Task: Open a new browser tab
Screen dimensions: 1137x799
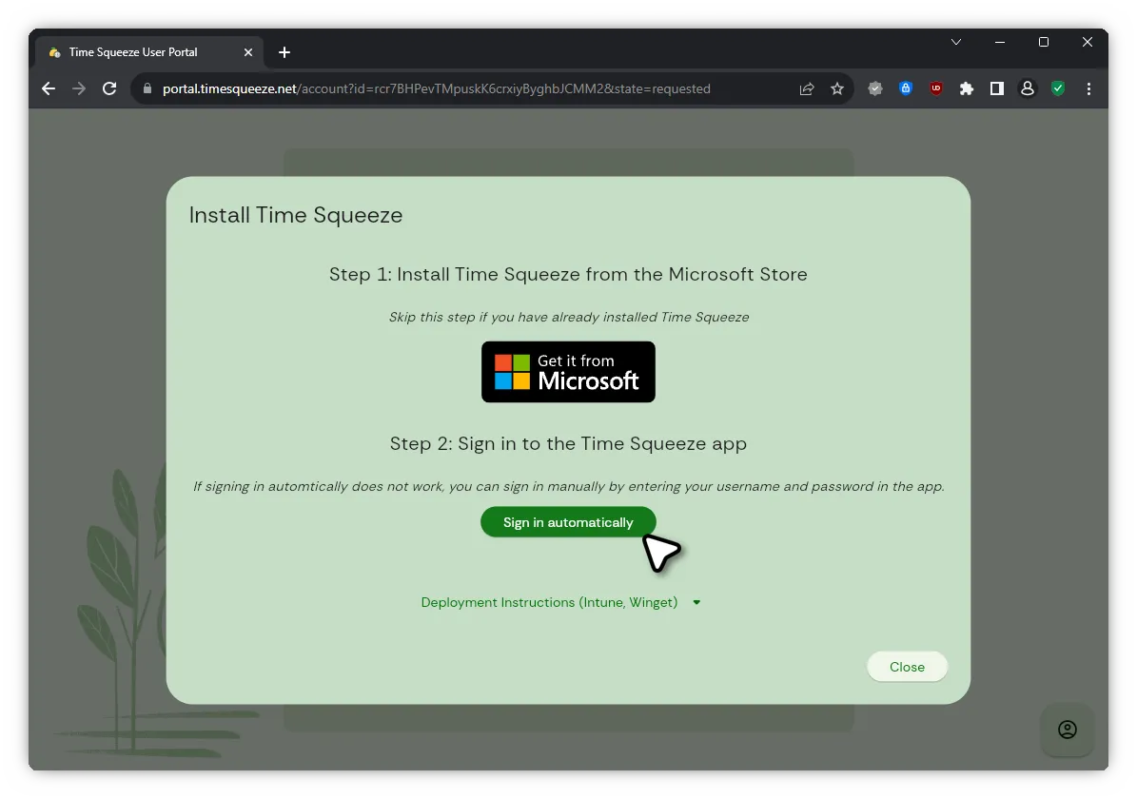Action: pos(284,52)
